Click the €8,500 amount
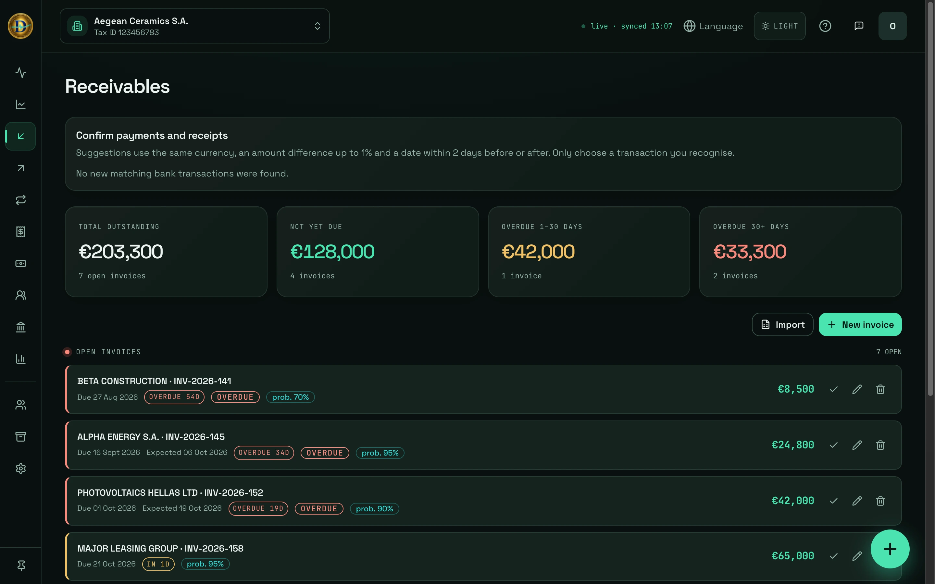Screen dimensions: 935x584 (x=795, y=389)
